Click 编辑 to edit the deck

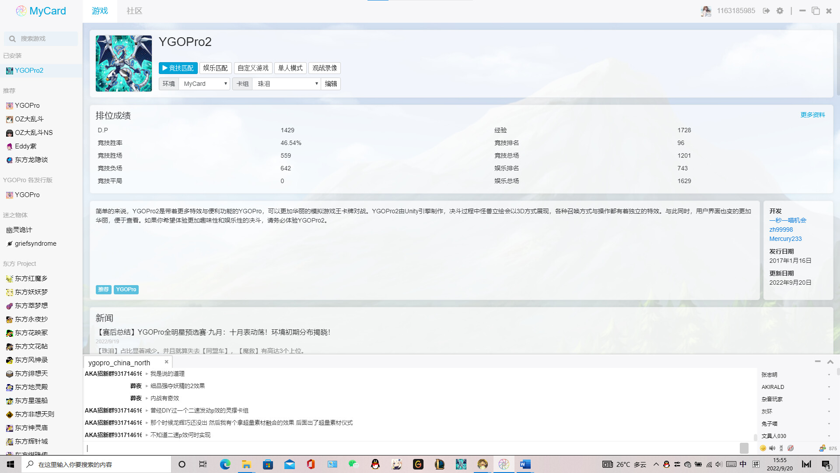pyautogui.click(x=331, y=84)
